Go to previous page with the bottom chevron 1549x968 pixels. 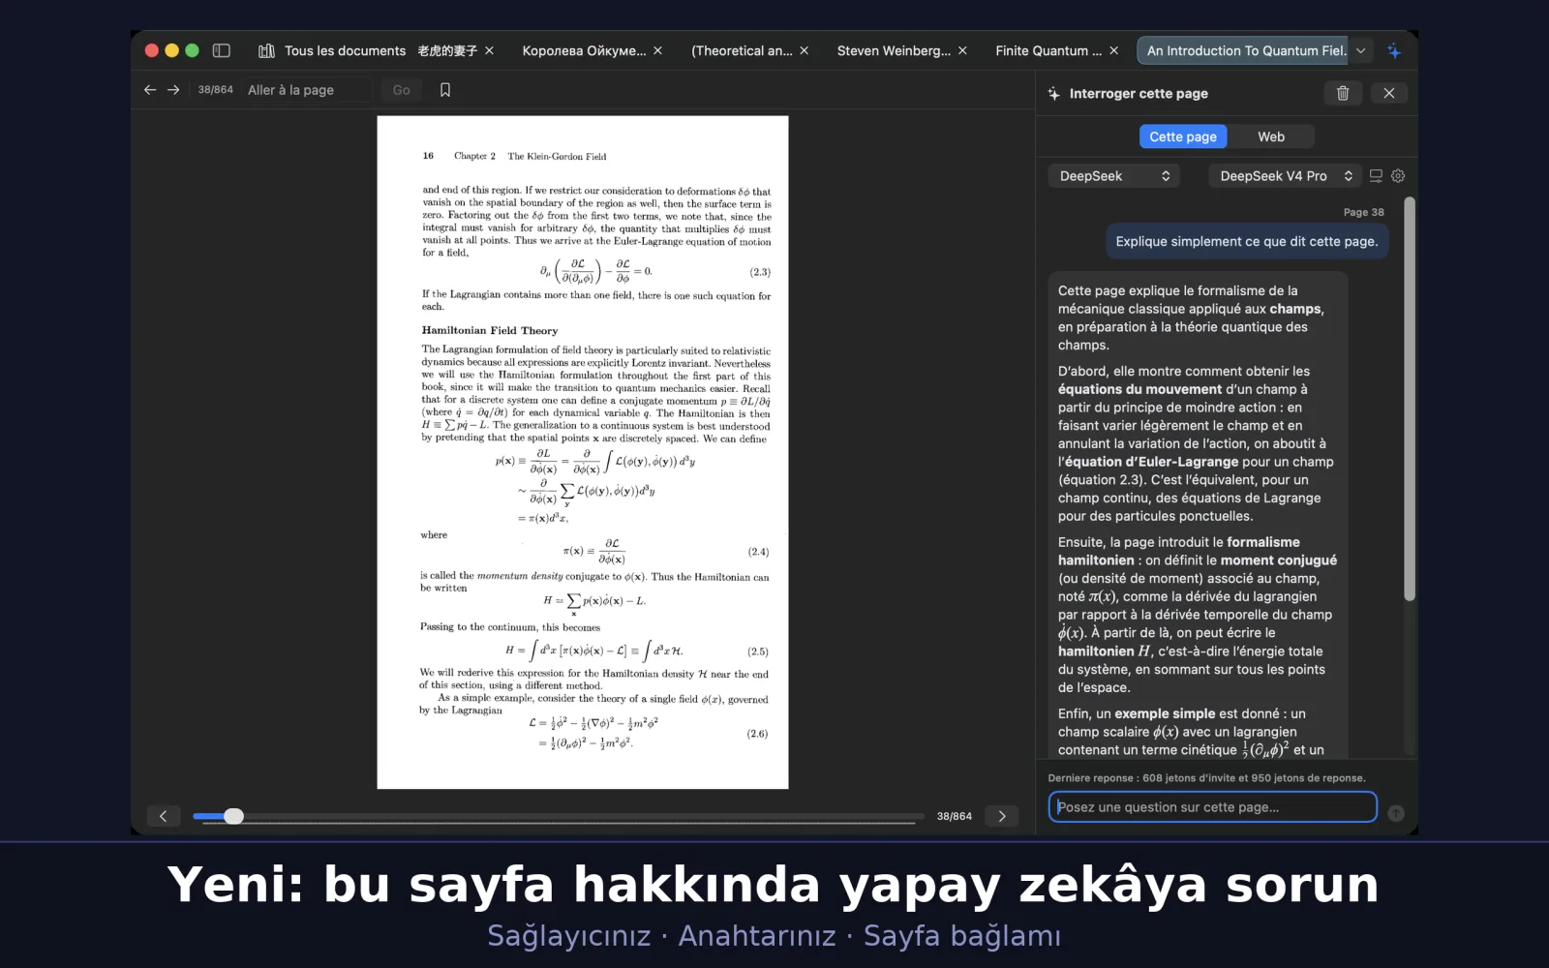coord(164,816)
